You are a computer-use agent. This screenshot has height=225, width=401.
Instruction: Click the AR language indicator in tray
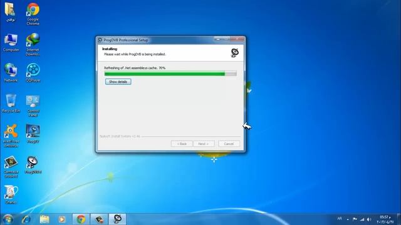pos(340,219)
